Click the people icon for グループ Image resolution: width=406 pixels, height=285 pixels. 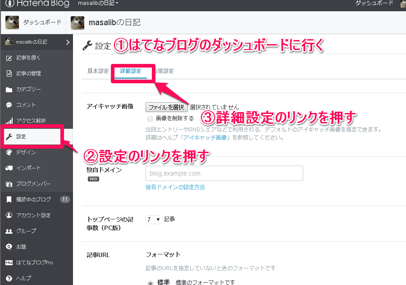(9, 231)
